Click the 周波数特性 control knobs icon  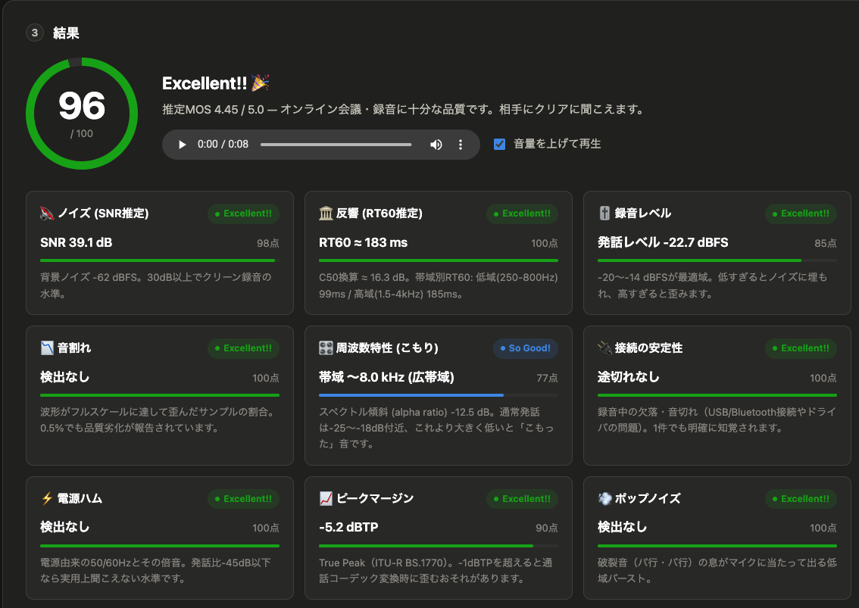[326, 348]
